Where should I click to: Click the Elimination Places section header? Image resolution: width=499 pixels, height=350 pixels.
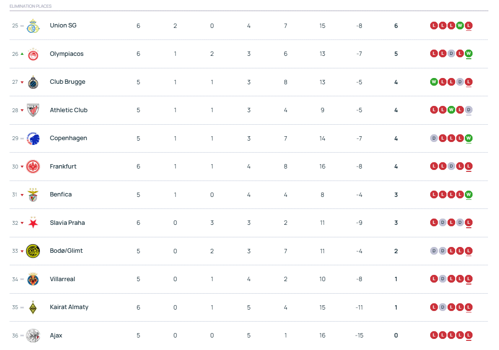tap(30, 6)
